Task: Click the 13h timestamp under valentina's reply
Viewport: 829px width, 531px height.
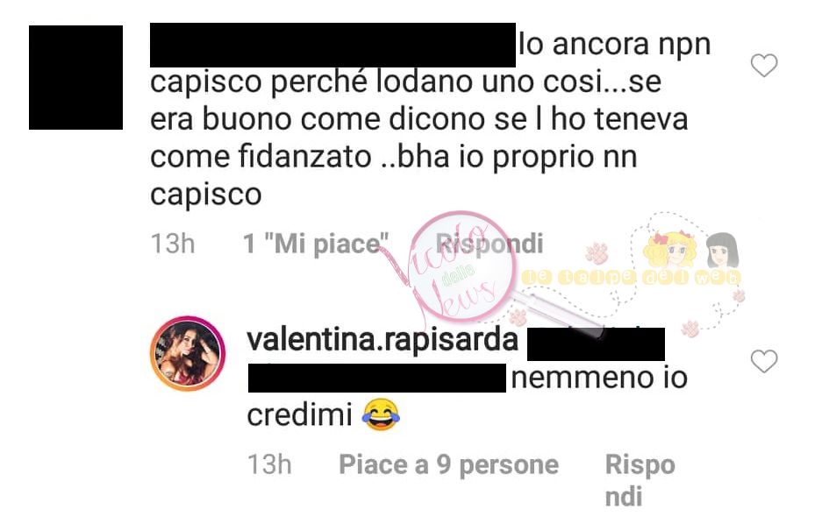Action: 269,465
